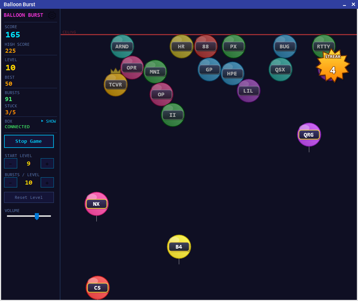Click the HPE balloon
The height and width of the screenshot is (301, 358).
pos(232,74)
